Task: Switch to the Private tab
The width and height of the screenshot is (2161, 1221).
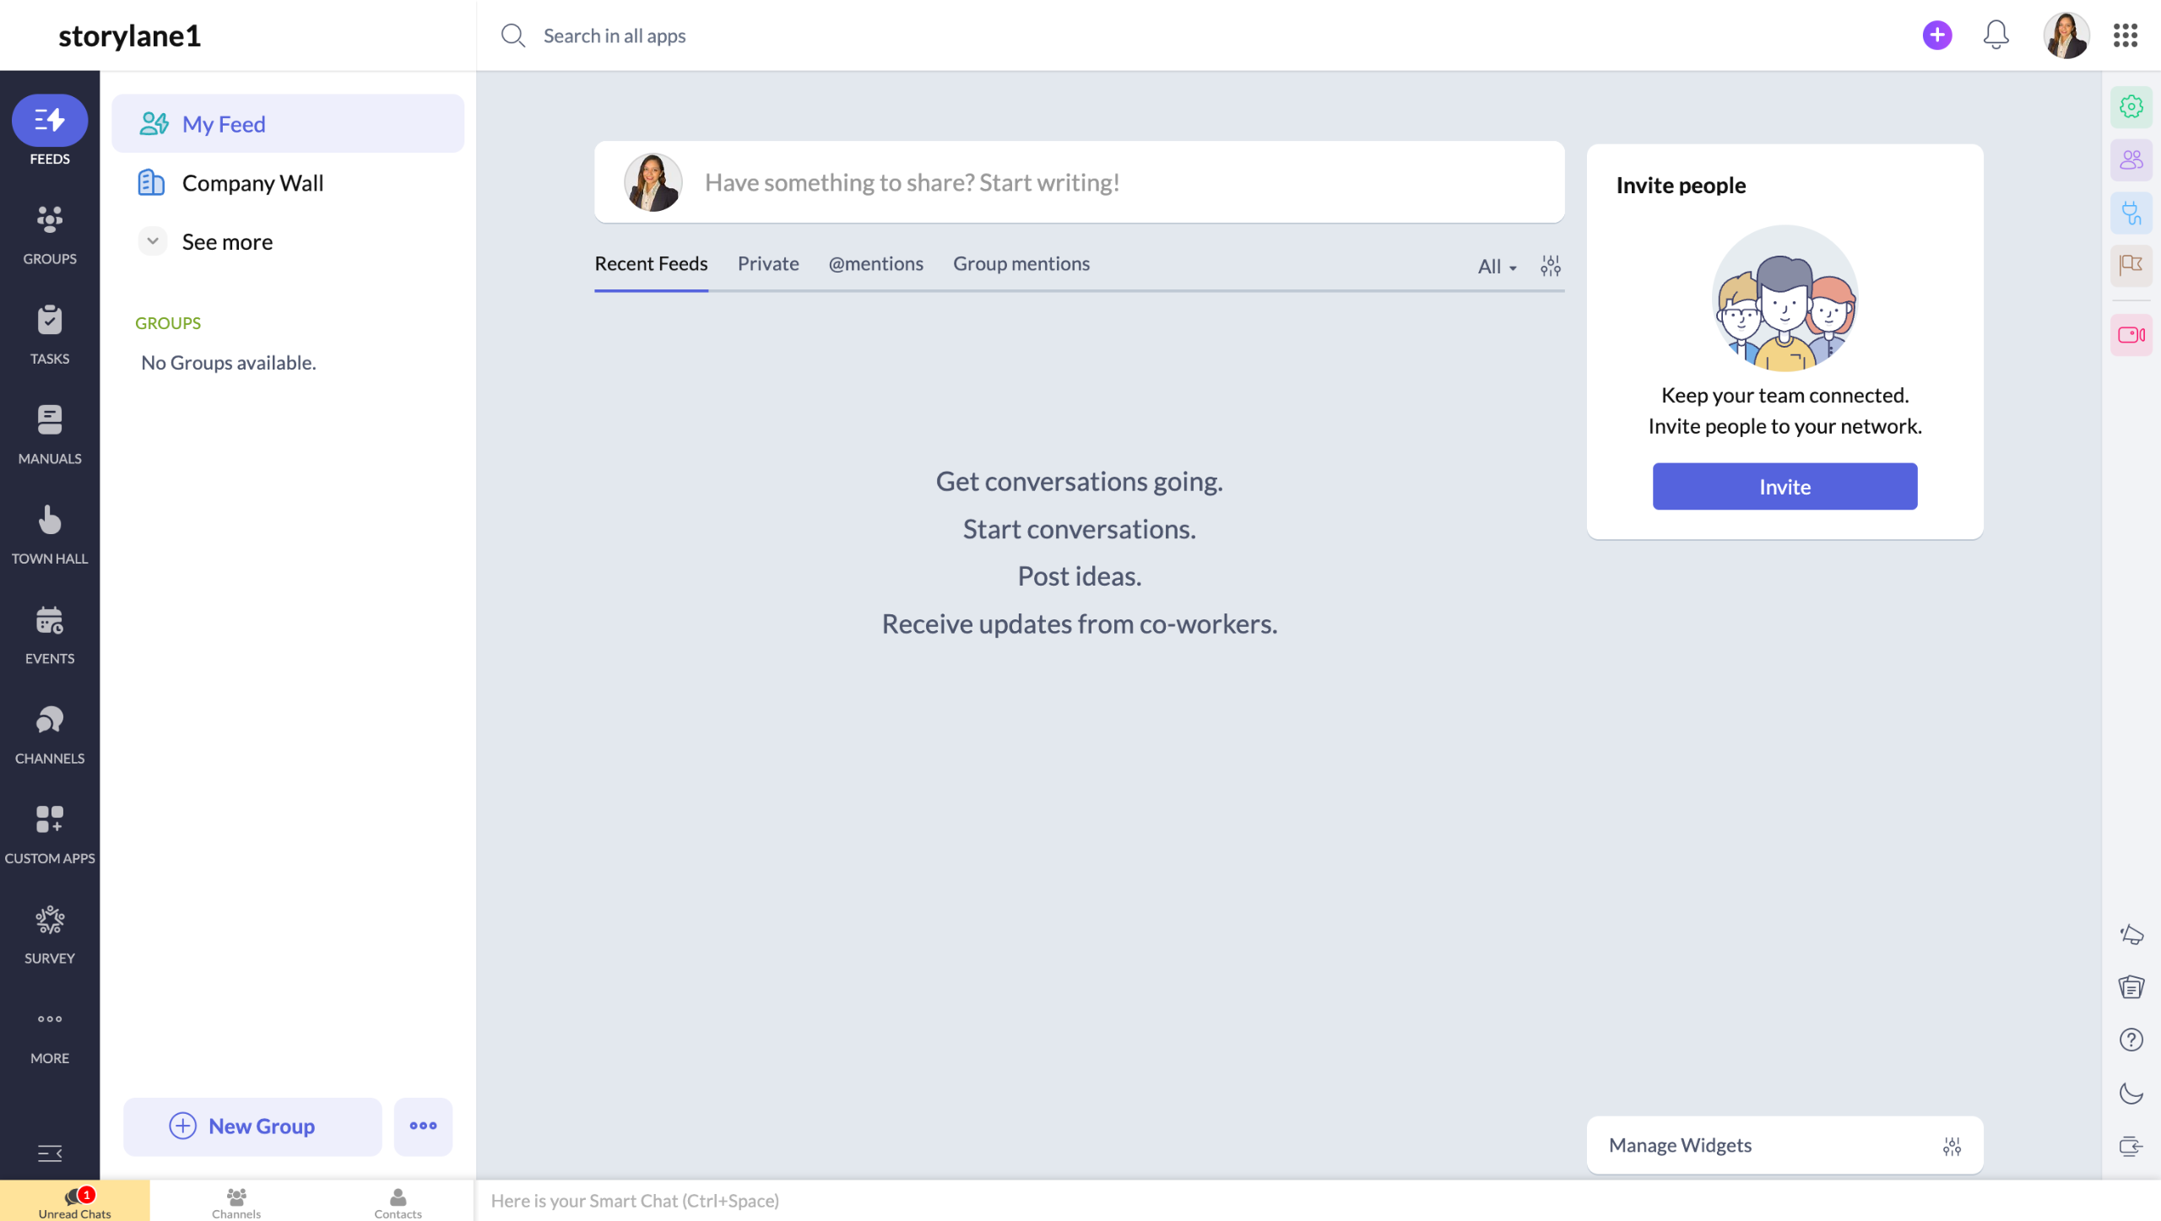Action: pyautogui.click(x=767, y=264)
